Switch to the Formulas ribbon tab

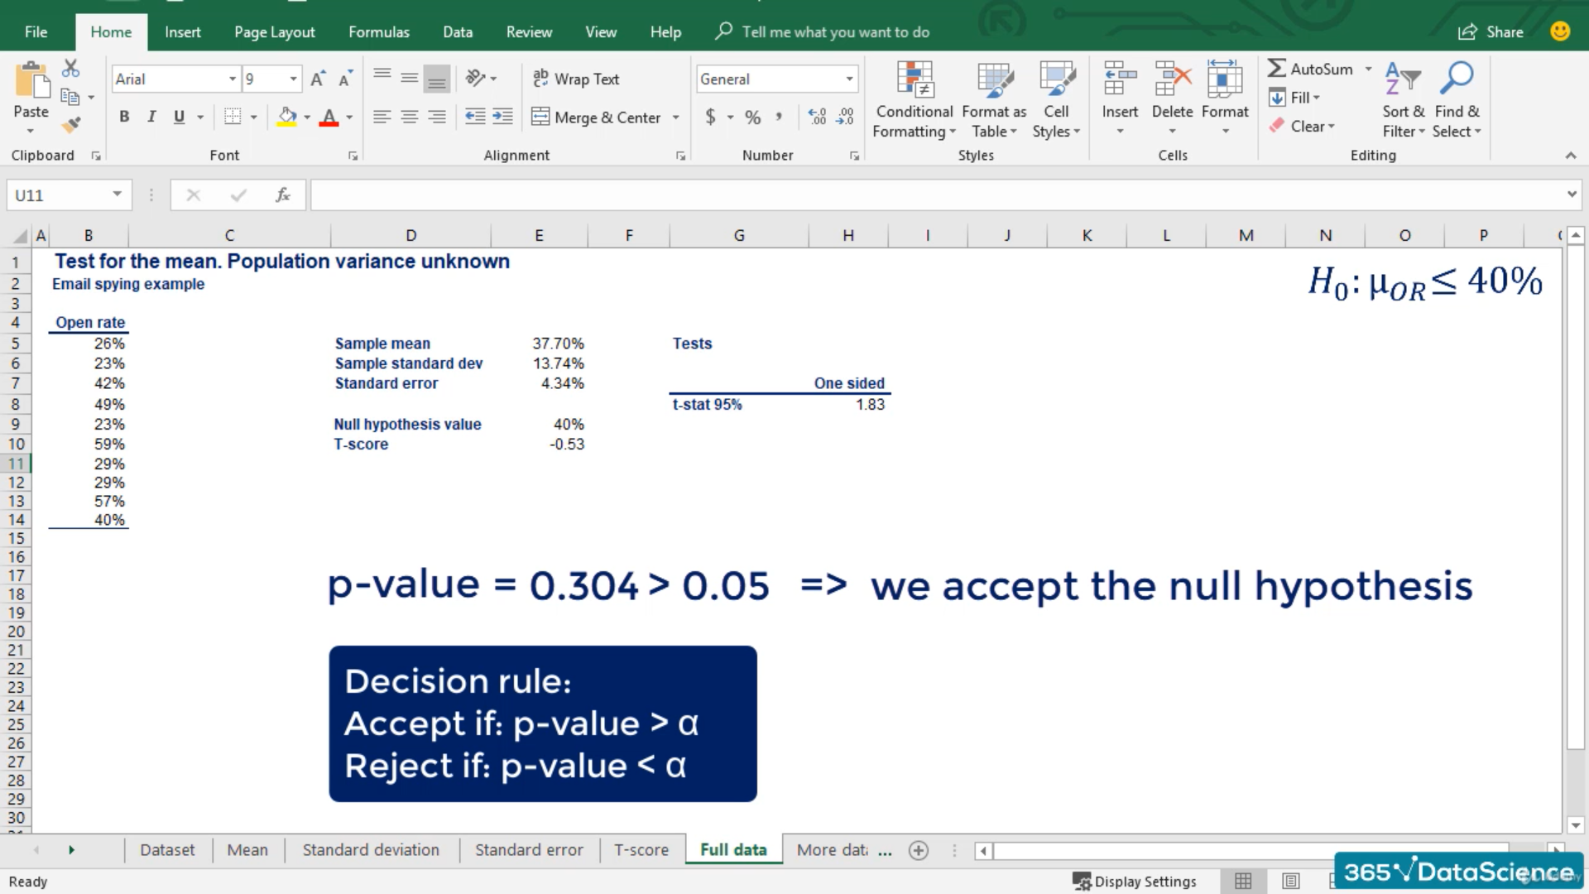point(378,32)
